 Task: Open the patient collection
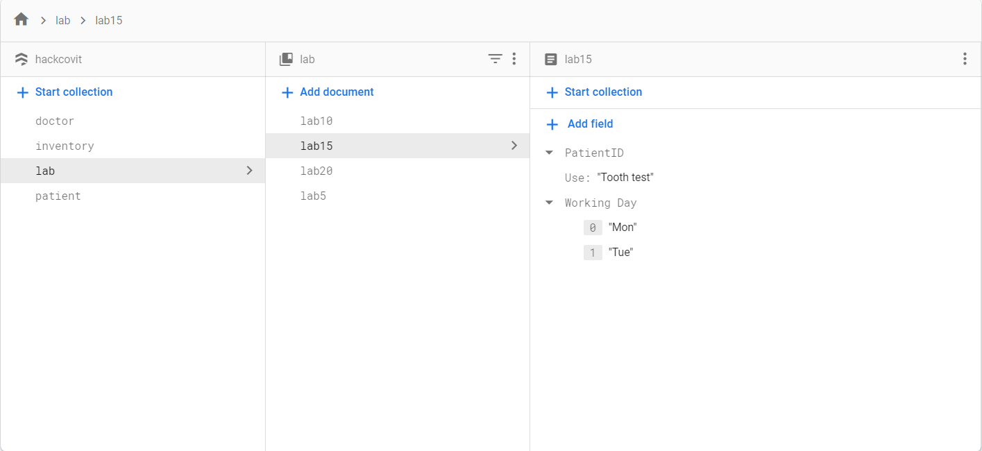pos(58,196)
